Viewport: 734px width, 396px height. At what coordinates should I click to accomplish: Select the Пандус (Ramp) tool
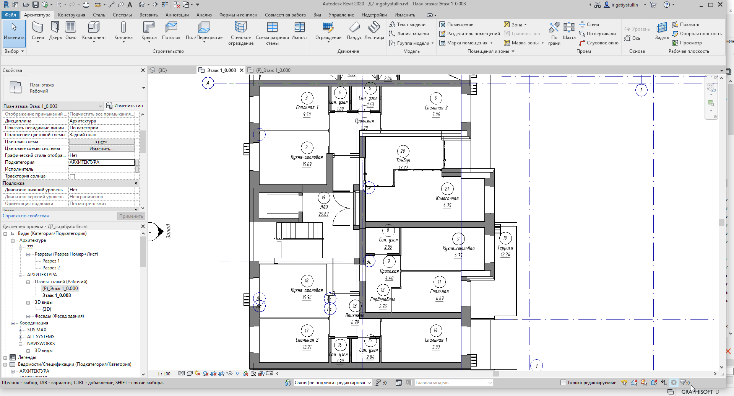[x=354, y=31]
